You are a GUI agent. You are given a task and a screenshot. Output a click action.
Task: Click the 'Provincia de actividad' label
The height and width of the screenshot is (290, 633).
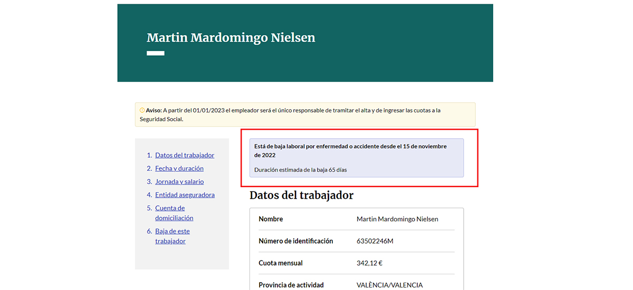click(291, 285)
